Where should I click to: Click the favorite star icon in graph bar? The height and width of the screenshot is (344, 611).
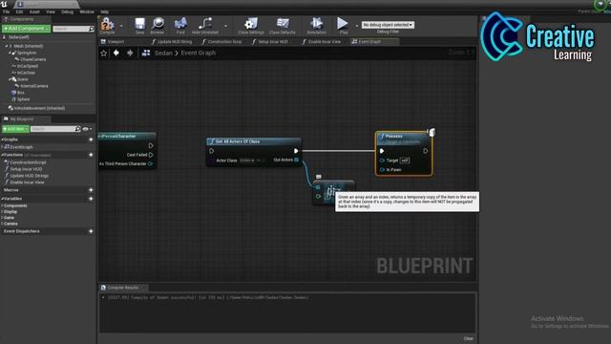104,54
